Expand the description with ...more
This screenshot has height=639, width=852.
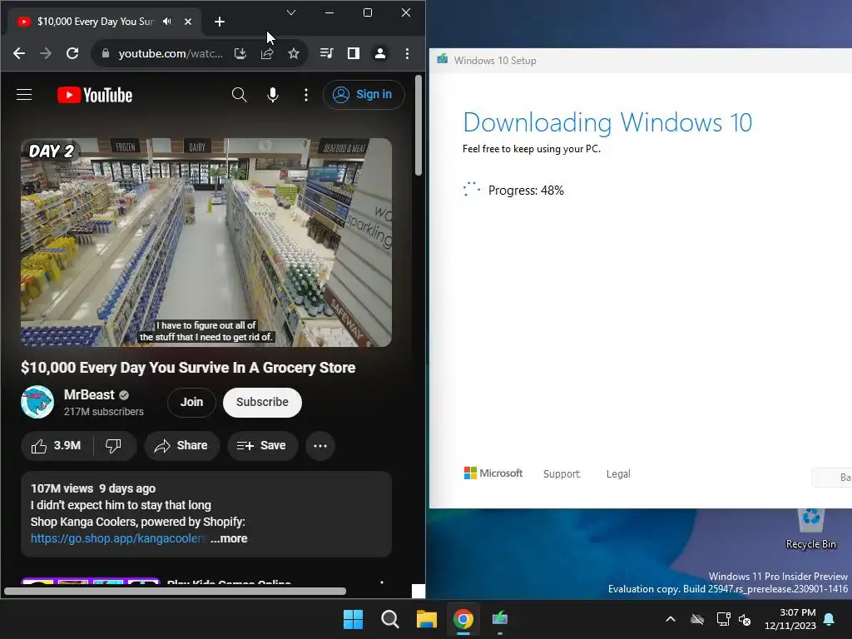click(x=229, y=538)
